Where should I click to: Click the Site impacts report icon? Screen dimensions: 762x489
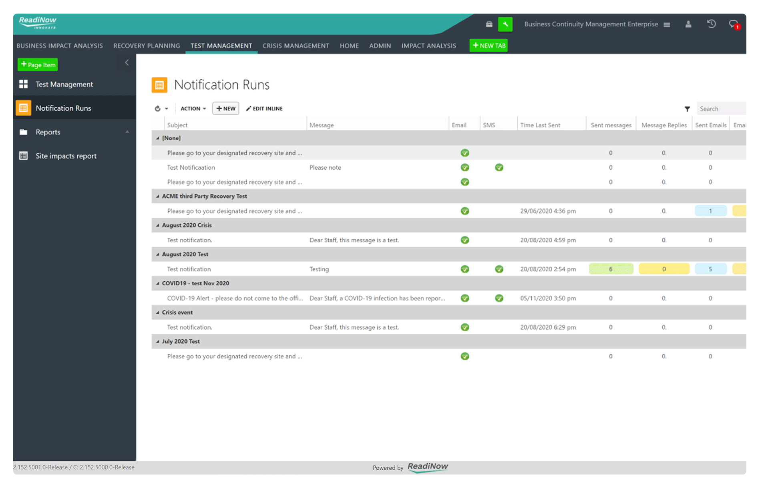click(x=24, y=156)
